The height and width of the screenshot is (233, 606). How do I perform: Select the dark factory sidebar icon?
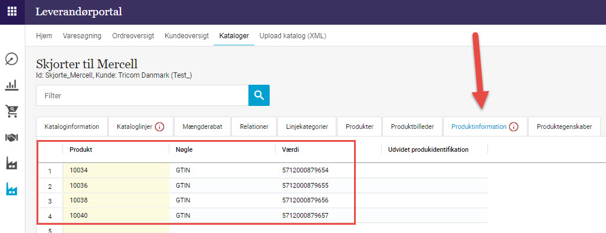coord(12,164)
